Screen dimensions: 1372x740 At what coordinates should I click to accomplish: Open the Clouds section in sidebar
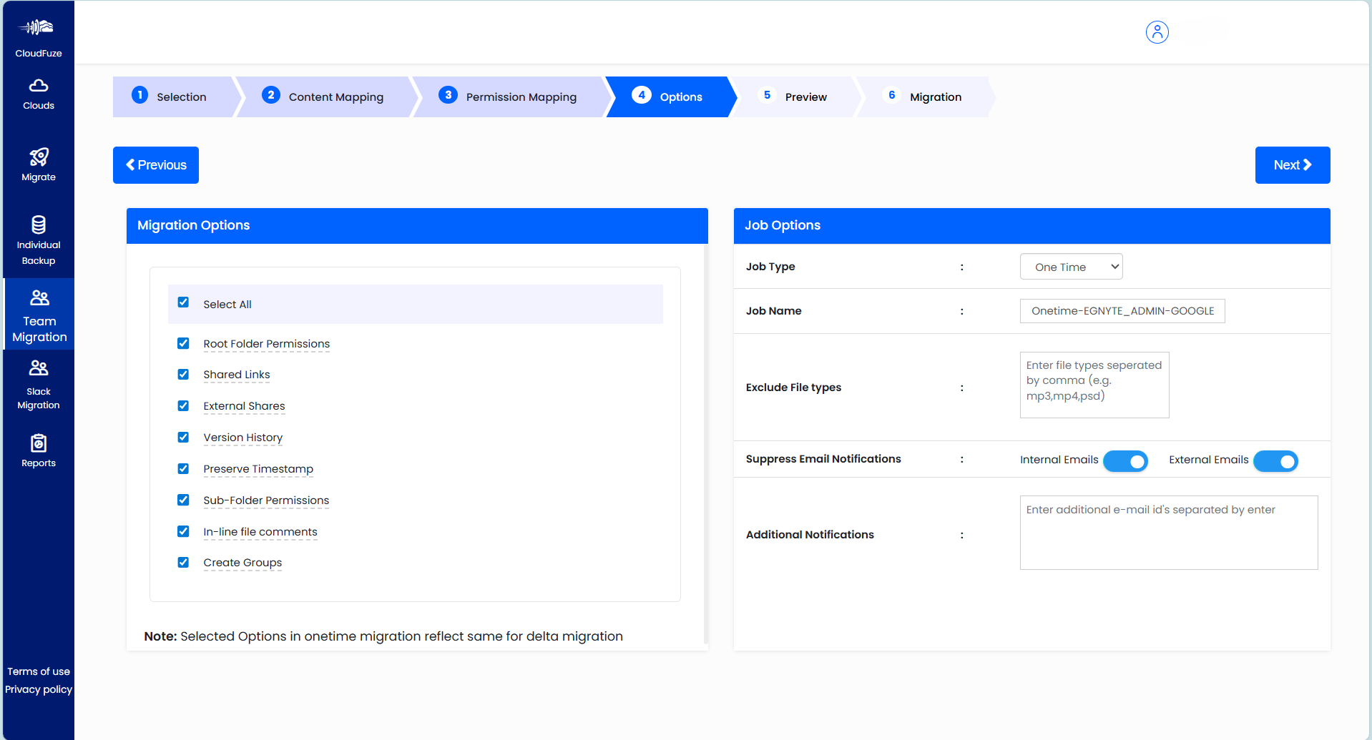pos(38,94)
